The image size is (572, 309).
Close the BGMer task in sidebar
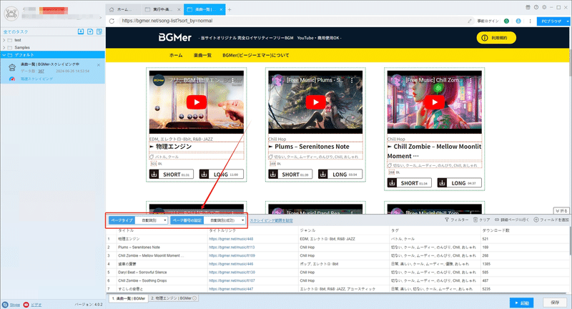(x=99, y=65)
